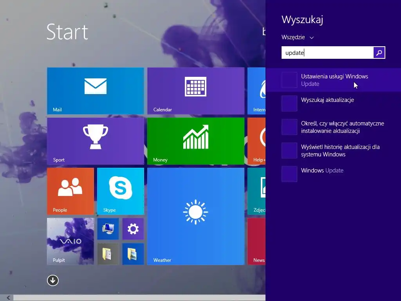The height and width of the screenshot is (301, 401).
Task: Open the Windows Update search result
Action: pos(333,174)
